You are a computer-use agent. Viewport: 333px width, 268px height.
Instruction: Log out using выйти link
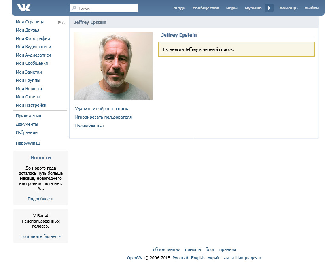312,8
